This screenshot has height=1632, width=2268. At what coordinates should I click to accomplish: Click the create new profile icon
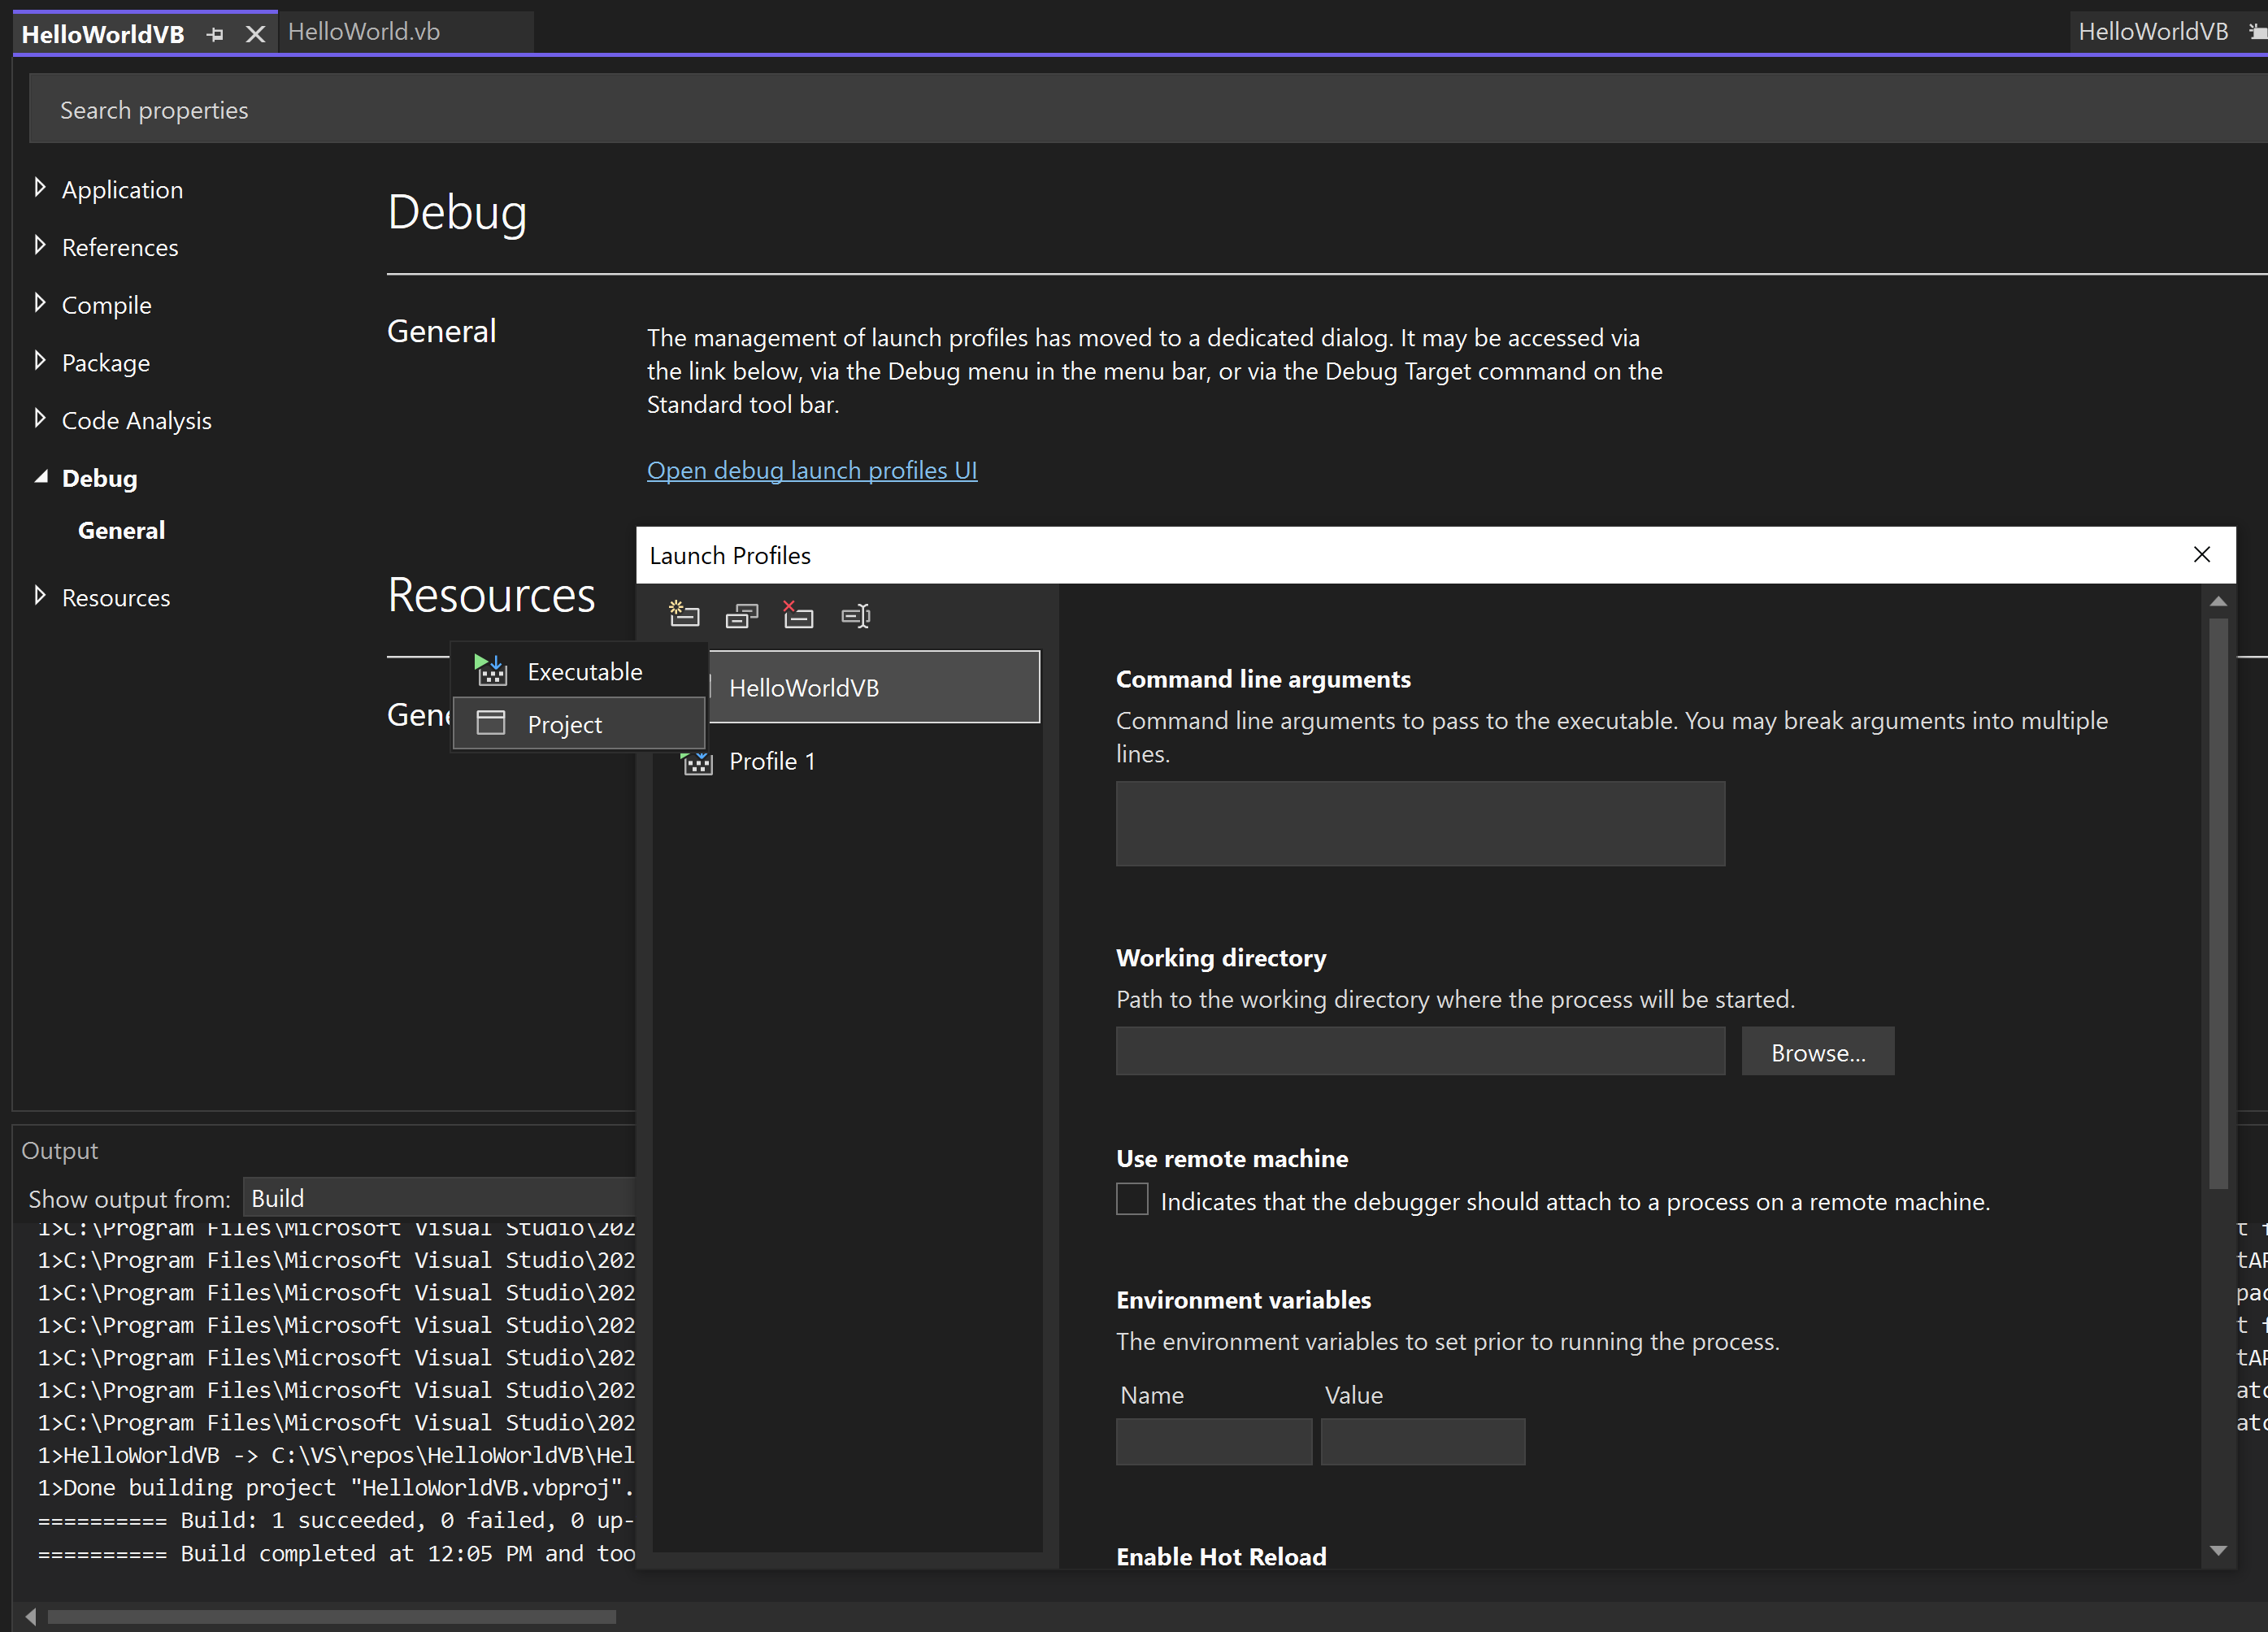pos(684,614)
